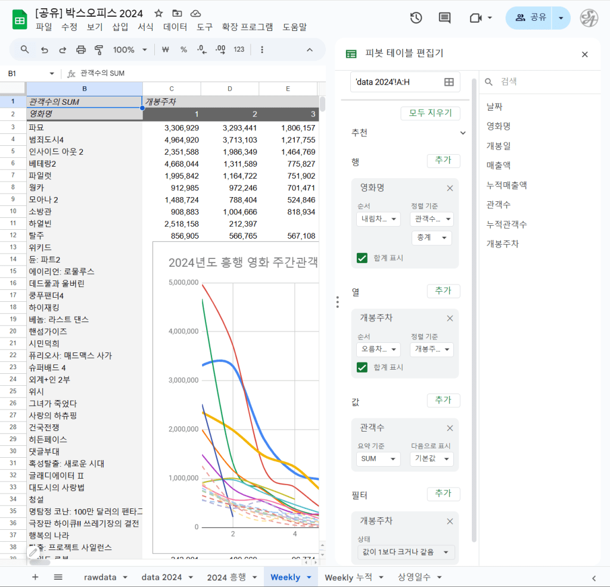Toggle 합계 표시 checkbox under 영화명
Viewport: 610px width, 587px height.
point(362,258)
